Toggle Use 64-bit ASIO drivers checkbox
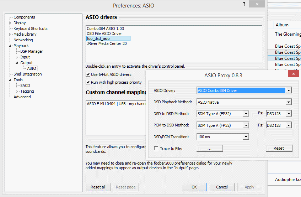This screenshot has width=301, height=197. [x=88, y=74]
